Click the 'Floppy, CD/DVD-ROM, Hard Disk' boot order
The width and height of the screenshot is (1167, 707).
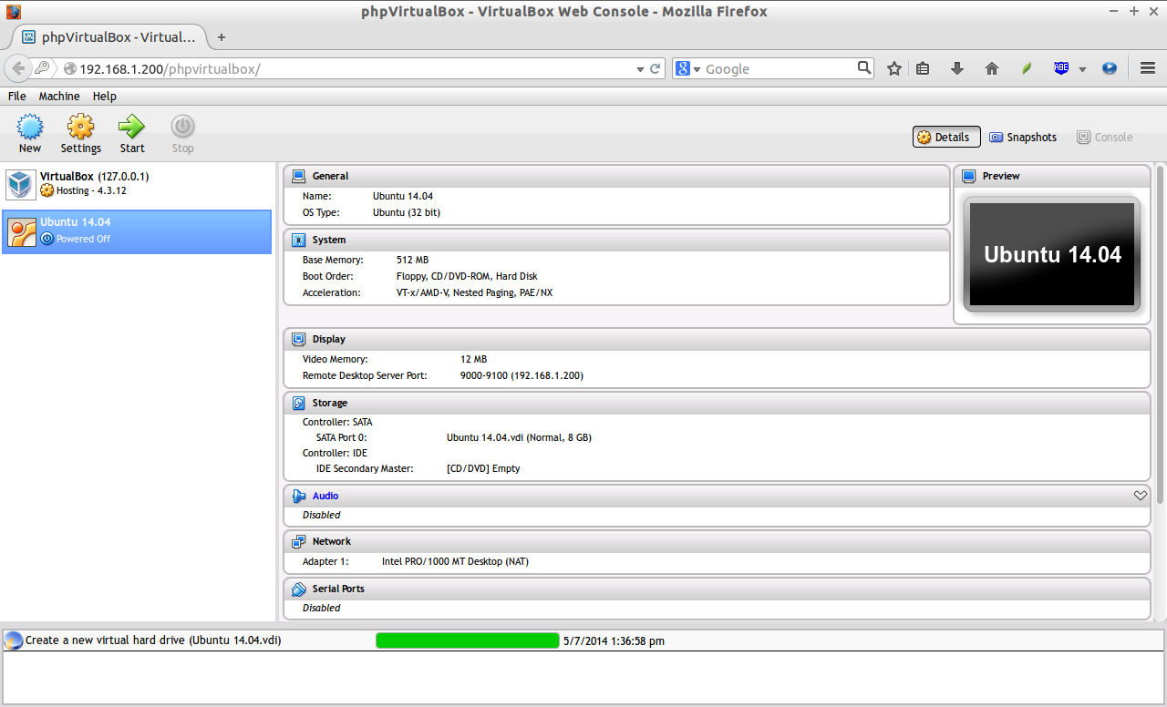(467, 276)
